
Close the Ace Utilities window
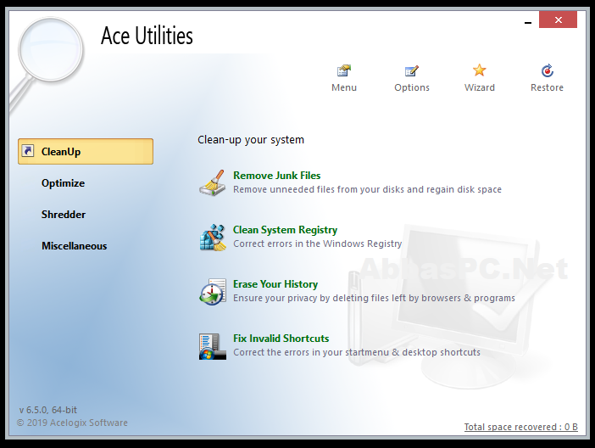558,20
